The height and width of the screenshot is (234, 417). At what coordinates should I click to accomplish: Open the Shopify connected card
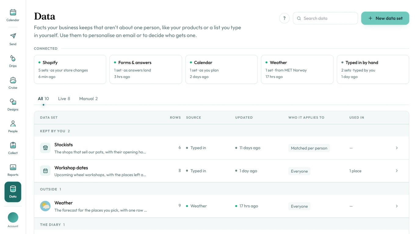point(70,69)
